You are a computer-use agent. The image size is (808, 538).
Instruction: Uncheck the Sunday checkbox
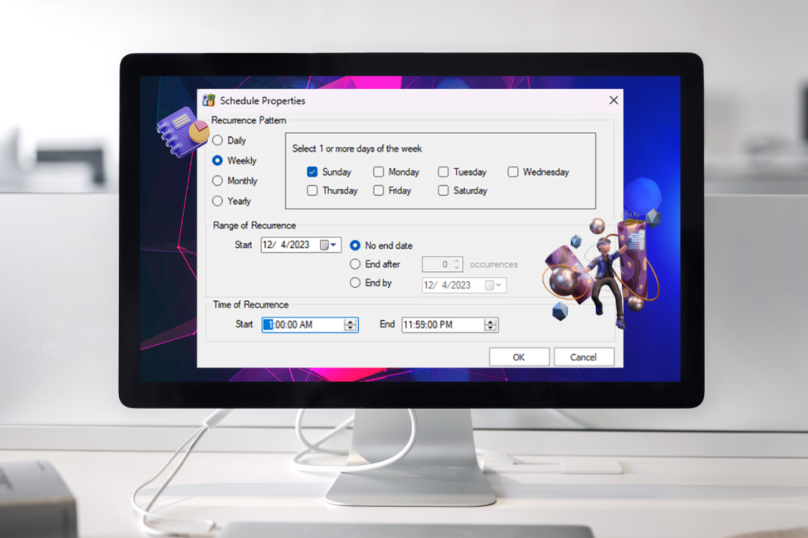(312, 172)
